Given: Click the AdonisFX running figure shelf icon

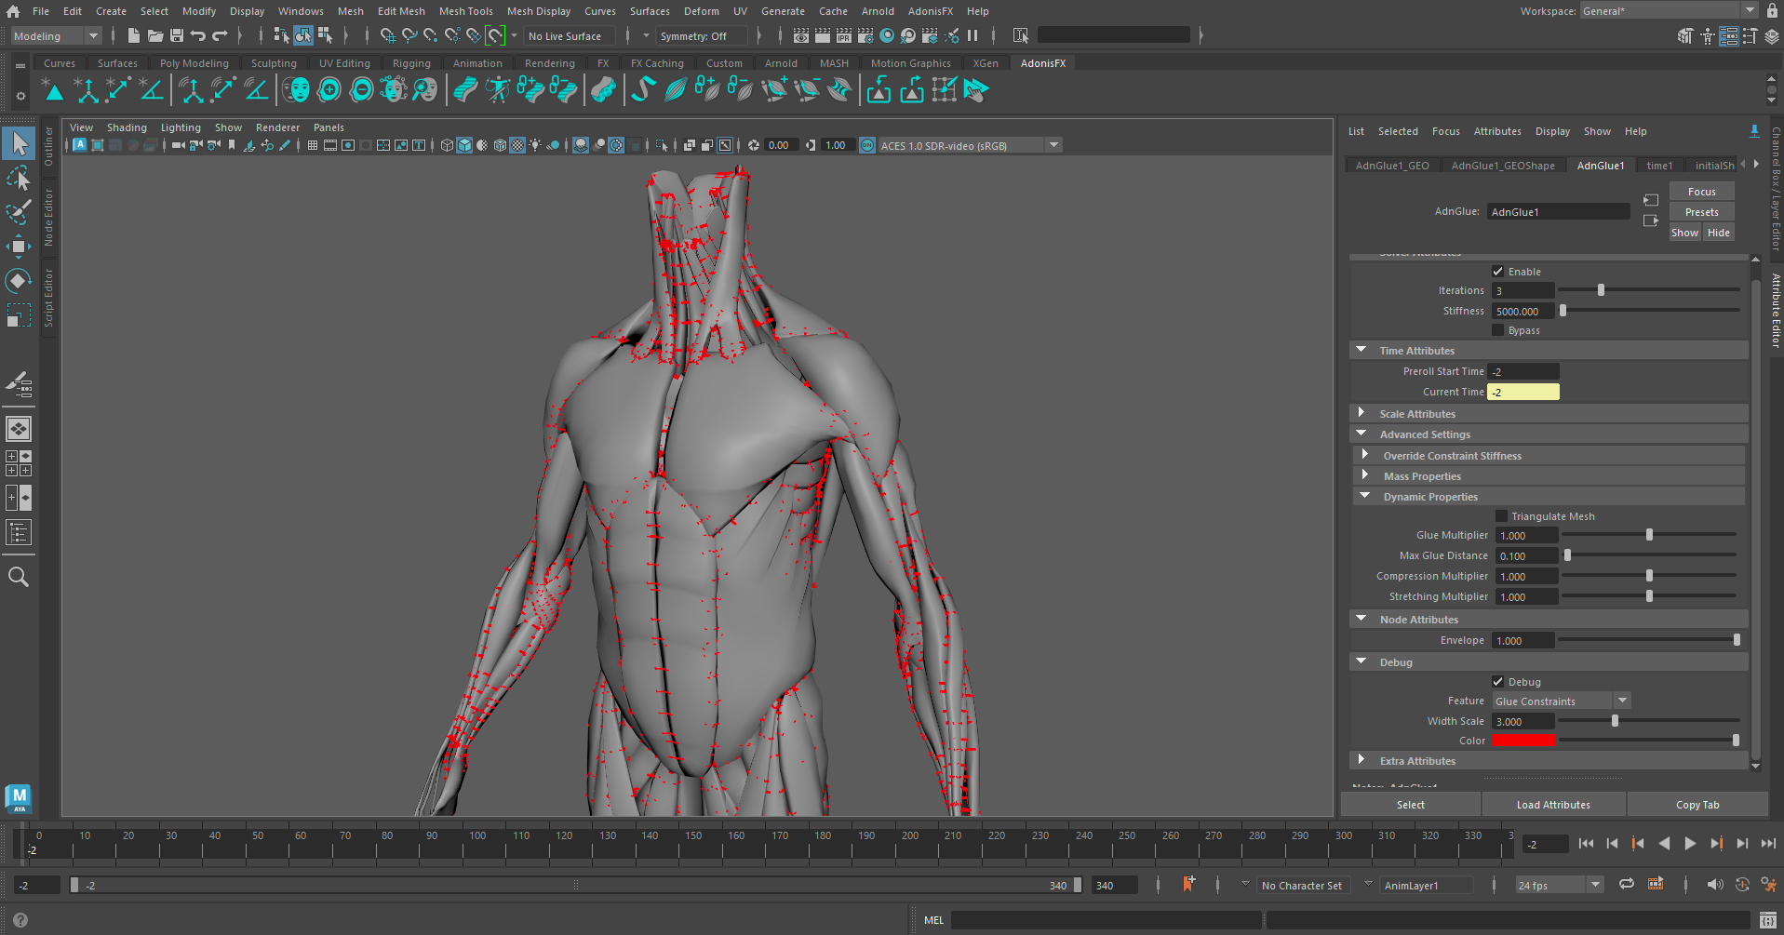Looking at the screenshot, I should (499, 90).
